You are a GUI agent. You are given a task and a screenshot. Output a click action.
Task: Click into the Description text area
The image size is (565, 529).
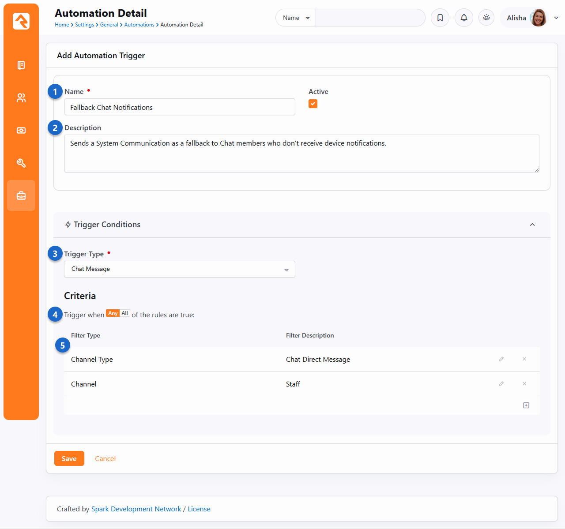click(301, 154)
